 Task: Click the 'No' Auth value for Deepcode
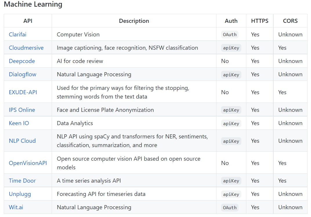pyautogui.click(x=225, y=61)
